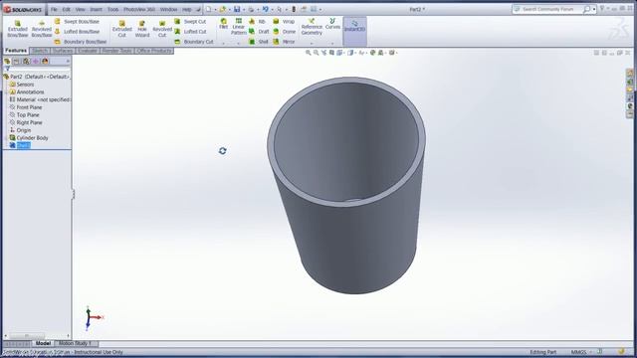Open the View menu
Image resolution: width=637 pixels, height=358 pixels.
pos(81,9)
